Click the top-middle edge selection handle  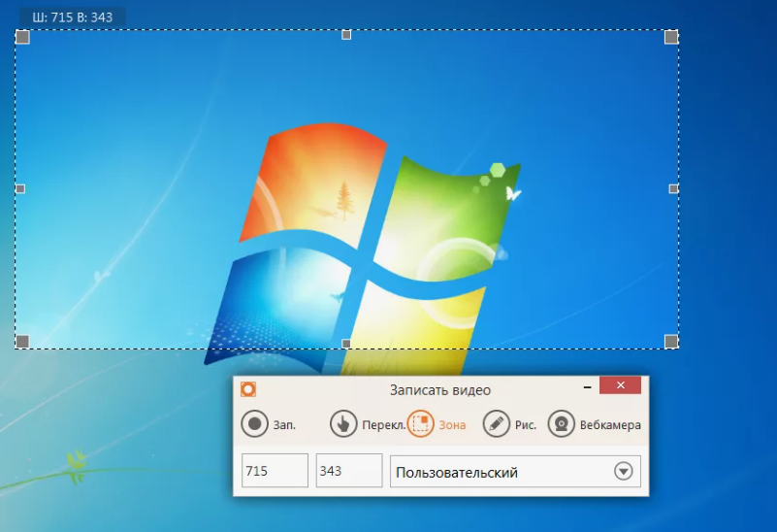tap(347, 35)
